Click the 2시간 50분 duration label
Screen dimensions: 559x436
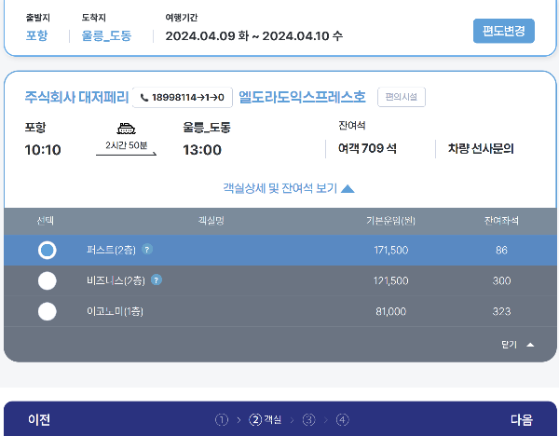click(x=126, y=145)
